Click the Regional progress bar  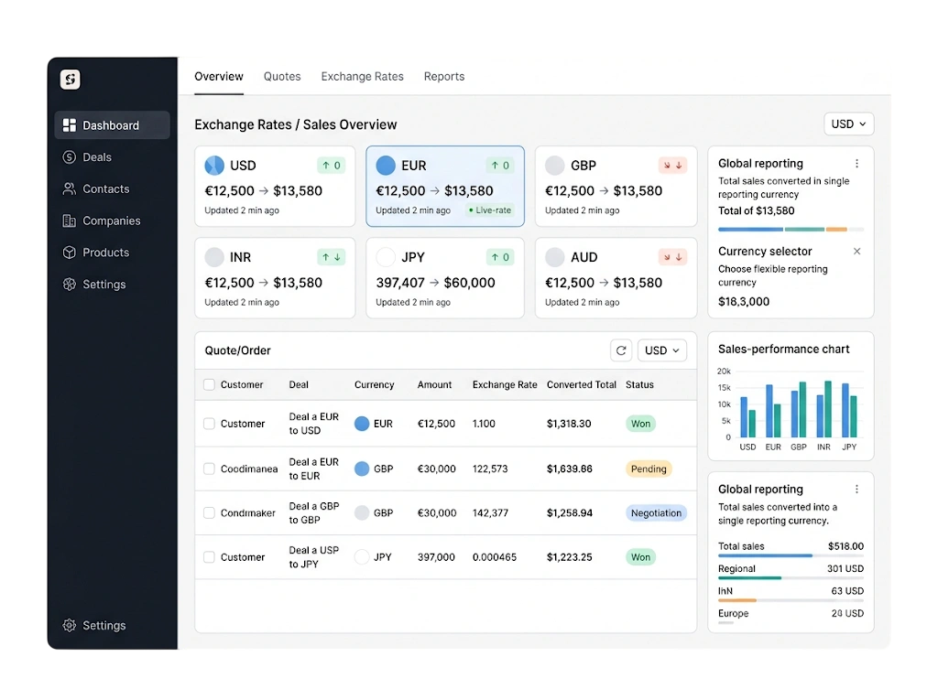(x=791, y=578)
